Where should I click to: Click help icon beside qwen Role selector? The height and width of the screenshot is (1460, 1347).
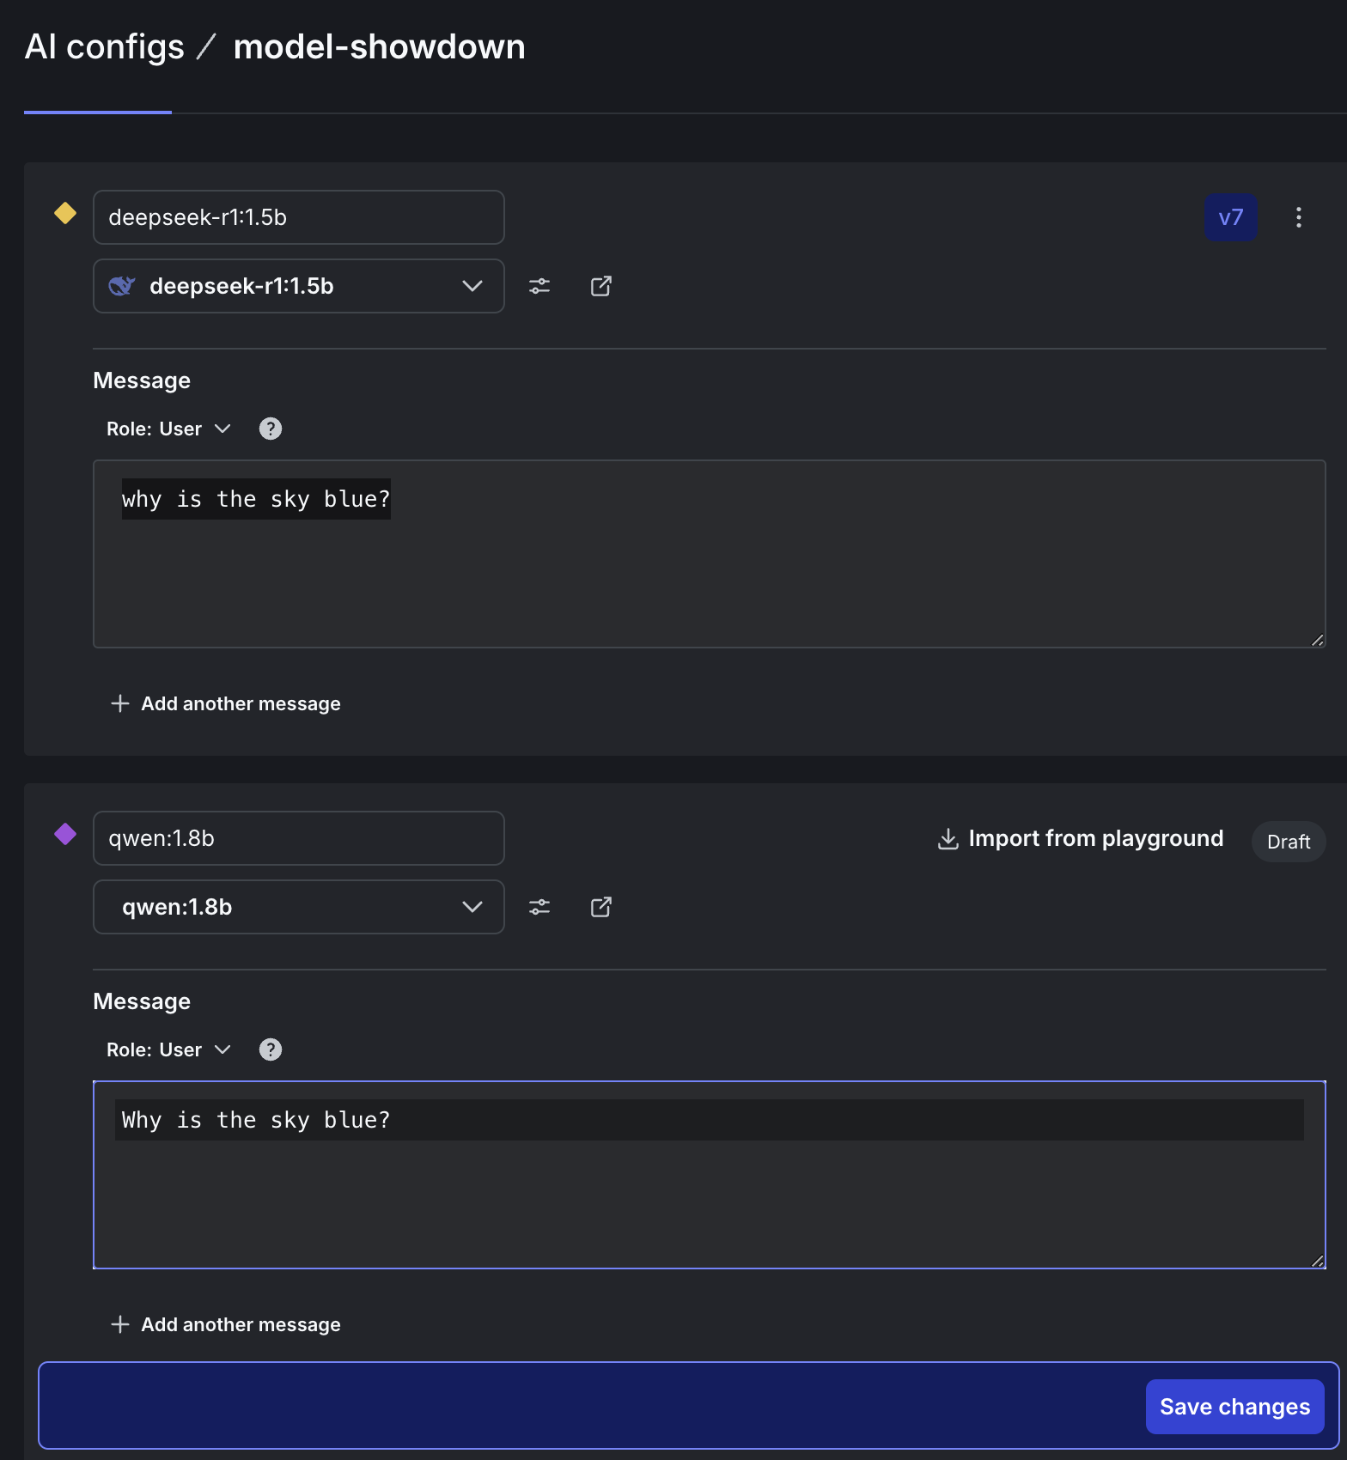pos(271,1049)
